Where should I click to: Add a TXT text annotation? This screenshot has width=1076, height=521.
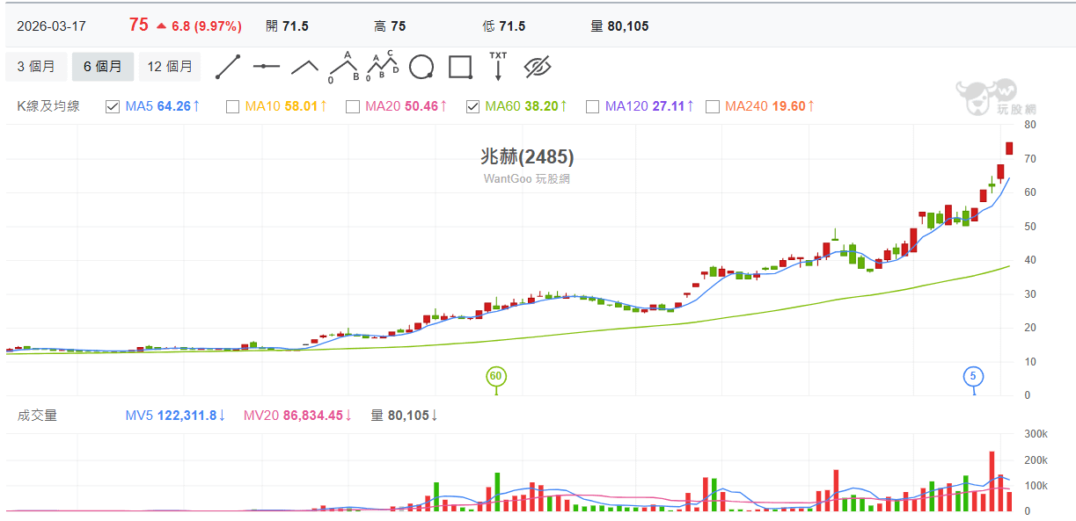(498, 67)
